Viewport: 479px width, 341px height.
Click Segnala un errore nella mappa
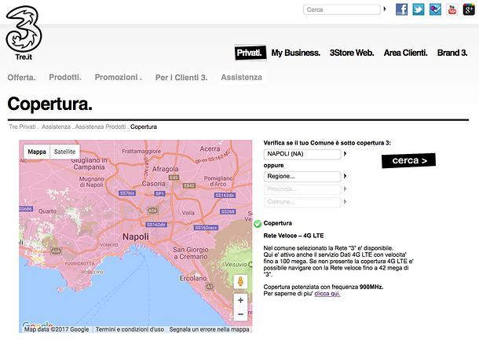[x=209, y=329]
